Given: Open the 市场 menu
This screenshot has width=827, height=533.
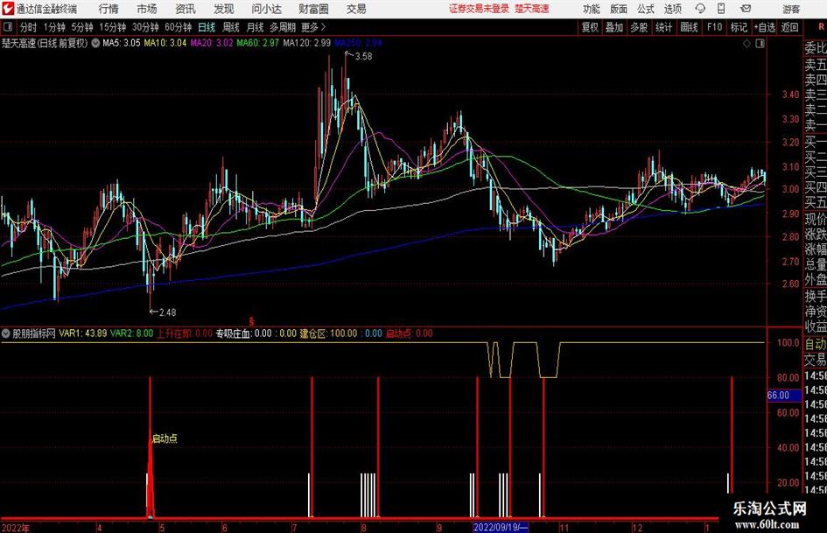Looking at the screenshot, I should pyautogui.click(x=147, y=9).
